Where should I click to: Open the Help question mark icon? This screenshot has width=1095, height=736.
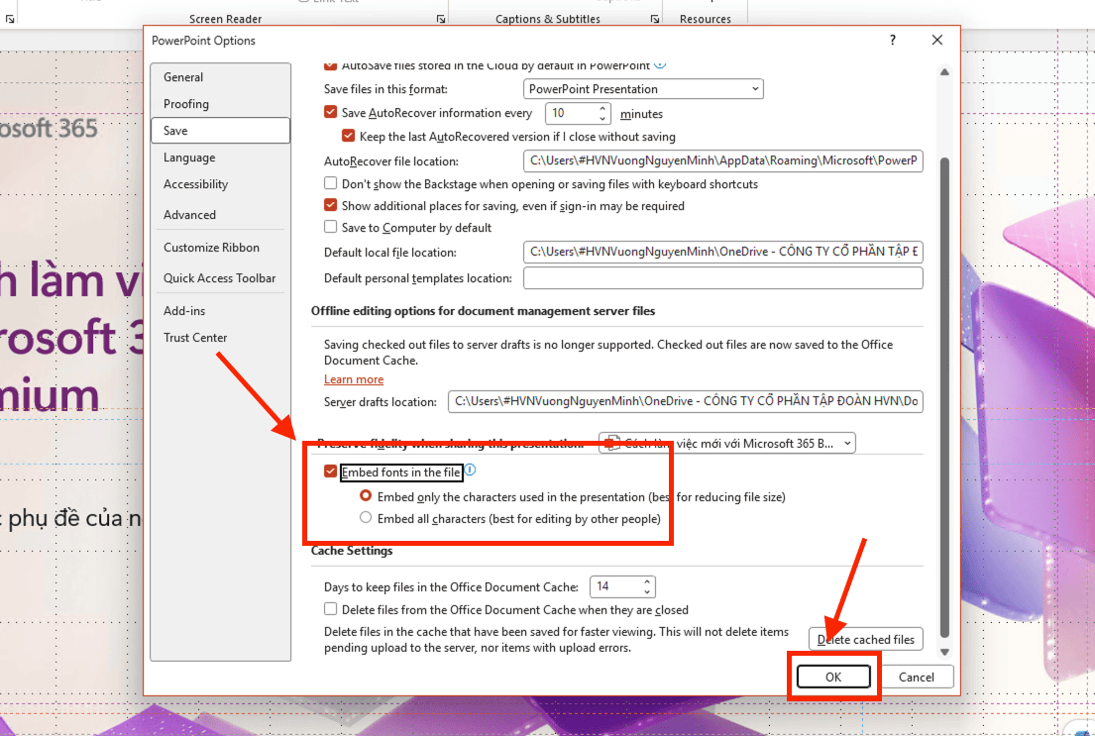click(x=893, y=40)
